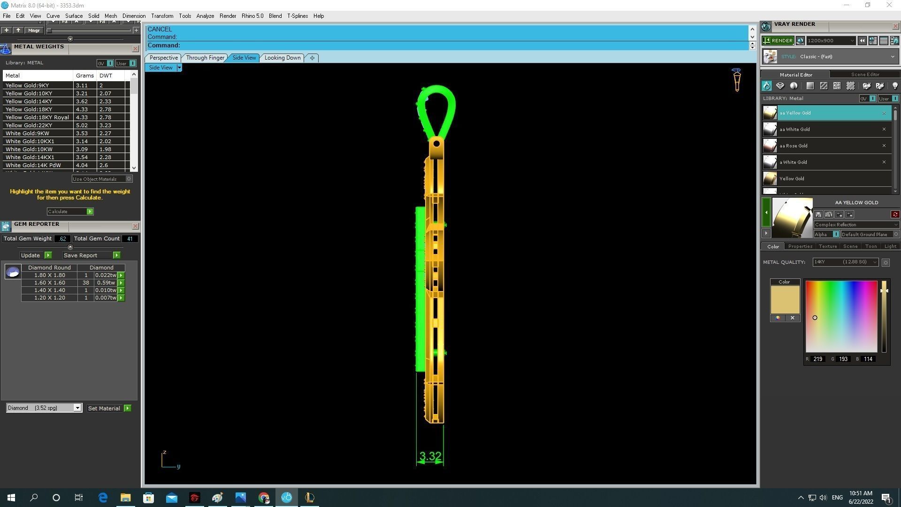
Task: Open File Explorer from the taskbar
Action: 126,498
